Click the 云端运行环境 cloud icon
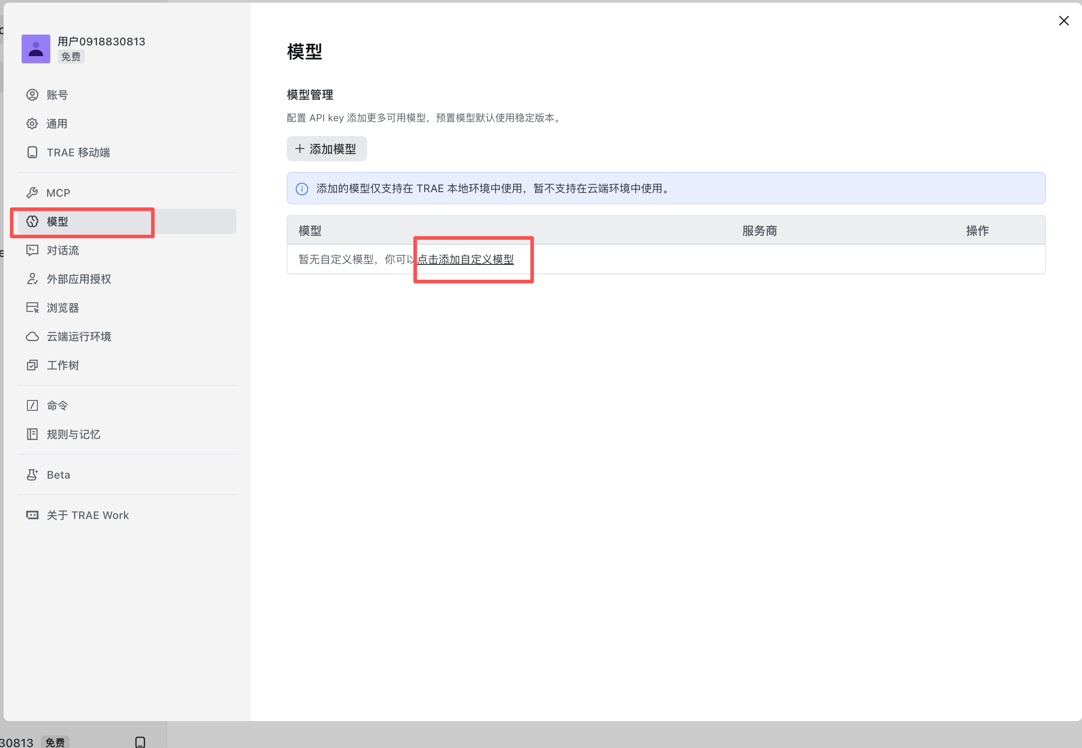Image resolution: width=1082 pixels, height=748 pixels. point(32,336)
